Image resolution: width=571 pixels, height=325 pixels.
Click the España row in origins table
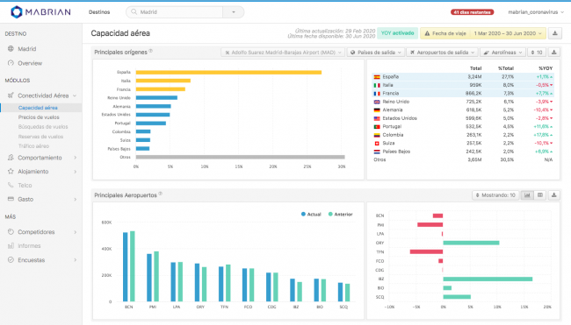(x=463, y=76)
